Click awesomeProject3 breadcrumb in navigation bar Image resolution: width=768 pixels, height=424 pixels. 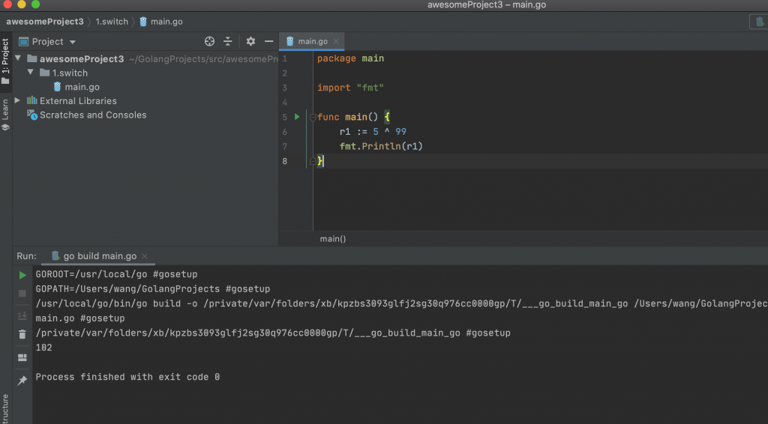tap(45, 22)
